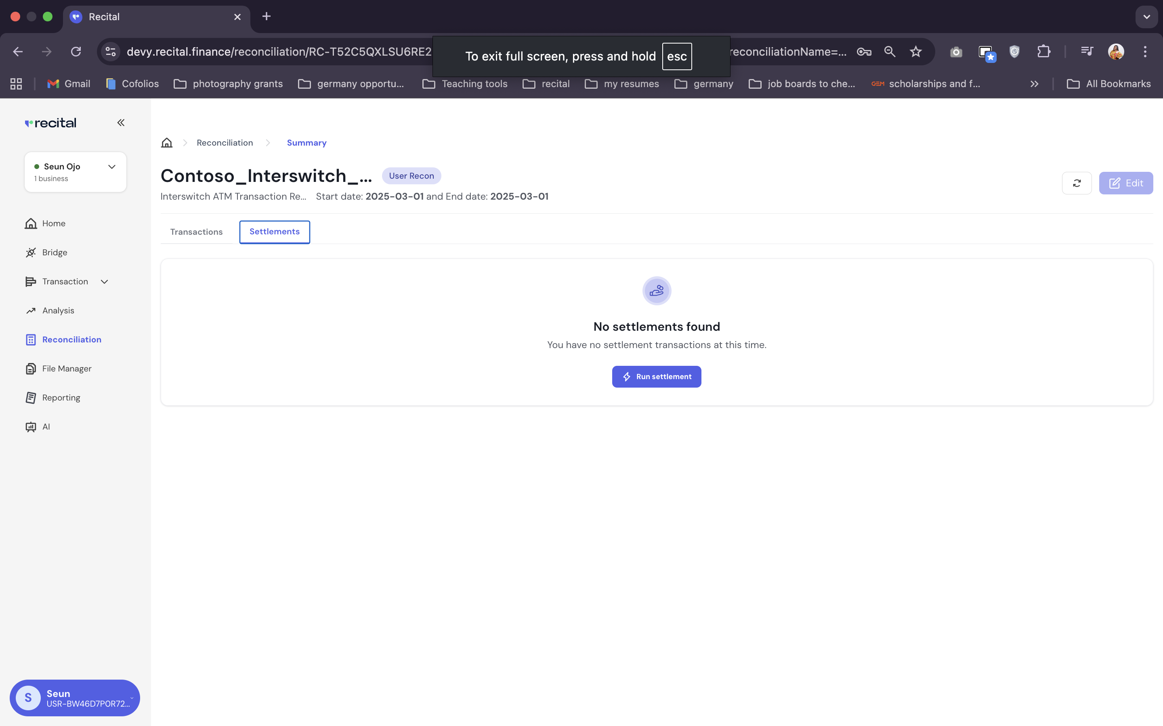1163x726 pixels.
Task: Open the AI sidebar item
Action: [46, 427]
